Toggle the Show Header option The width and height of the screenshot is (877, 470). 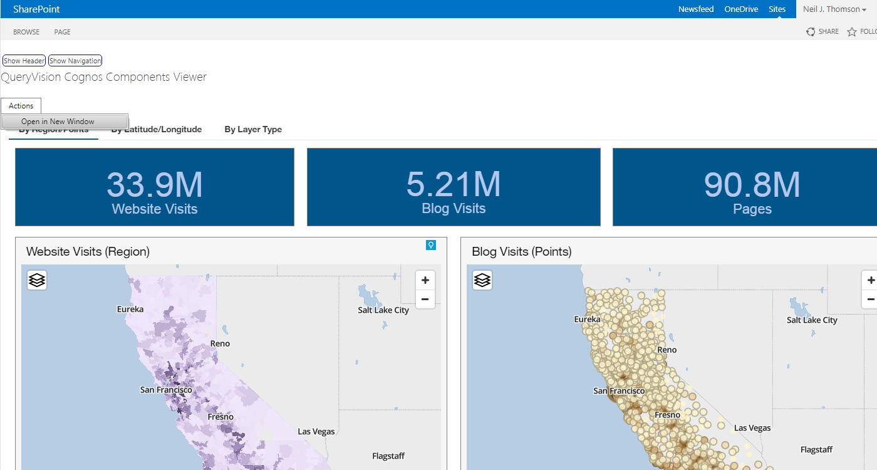coord(24,60)
